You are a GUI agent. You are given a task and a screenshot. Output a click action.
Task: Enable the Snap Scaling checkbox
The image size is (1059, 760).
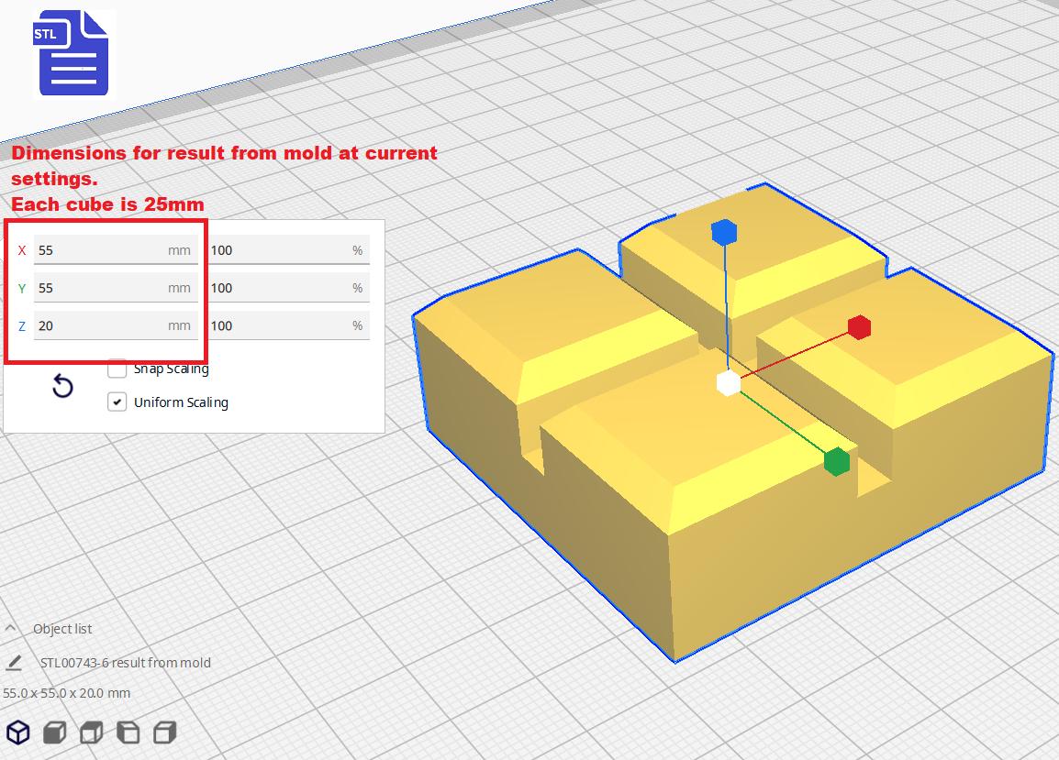(x=117, y=369)
